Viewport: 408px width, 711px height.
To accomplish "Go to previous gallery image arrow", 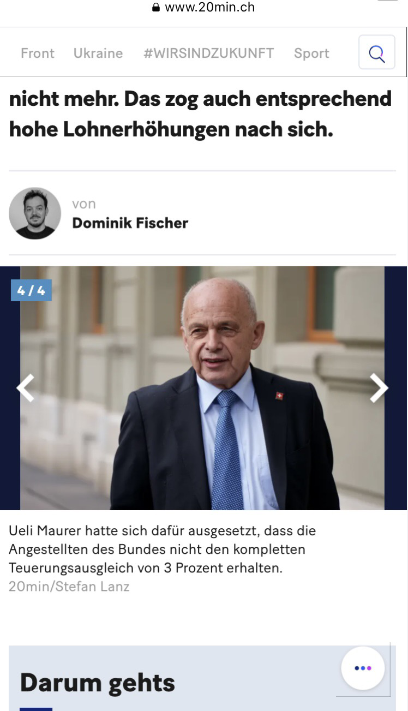I will (25, 388).
